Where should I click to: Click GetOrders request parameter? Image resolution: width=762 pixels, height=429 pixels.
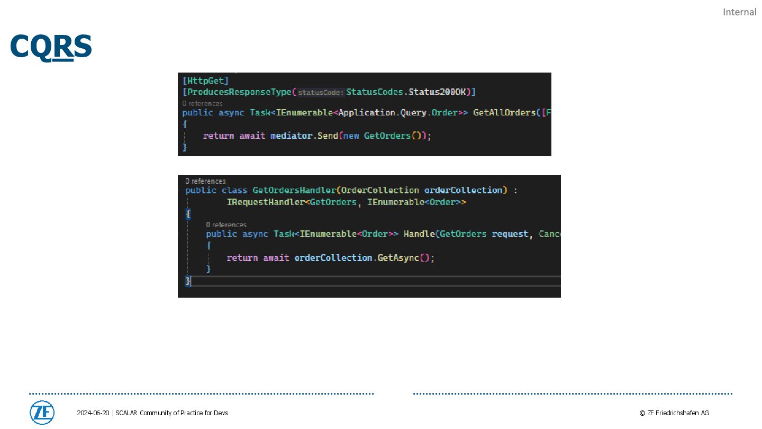pos(484,234)
